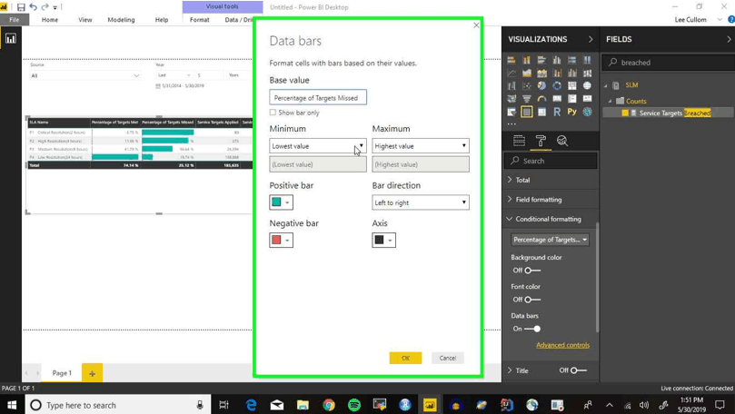
Task: Open Spotify from the taskbar
Action: 354,405
